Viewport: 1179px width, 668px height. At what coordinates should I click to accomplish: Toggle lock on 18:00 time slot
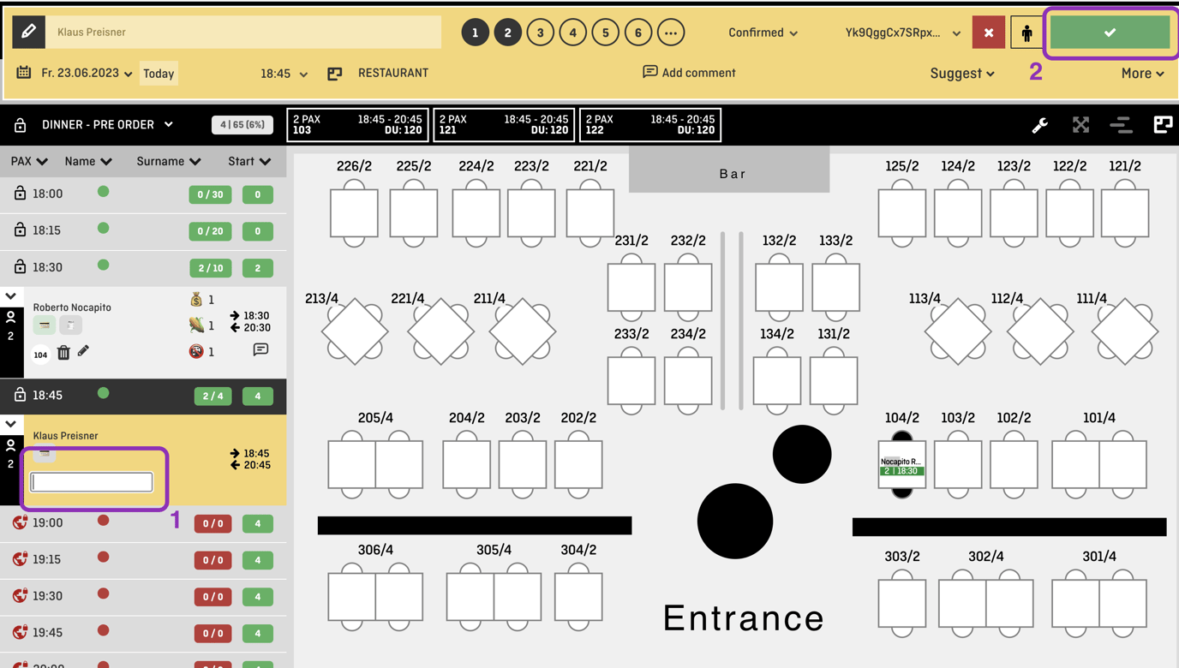pos(20,194)
